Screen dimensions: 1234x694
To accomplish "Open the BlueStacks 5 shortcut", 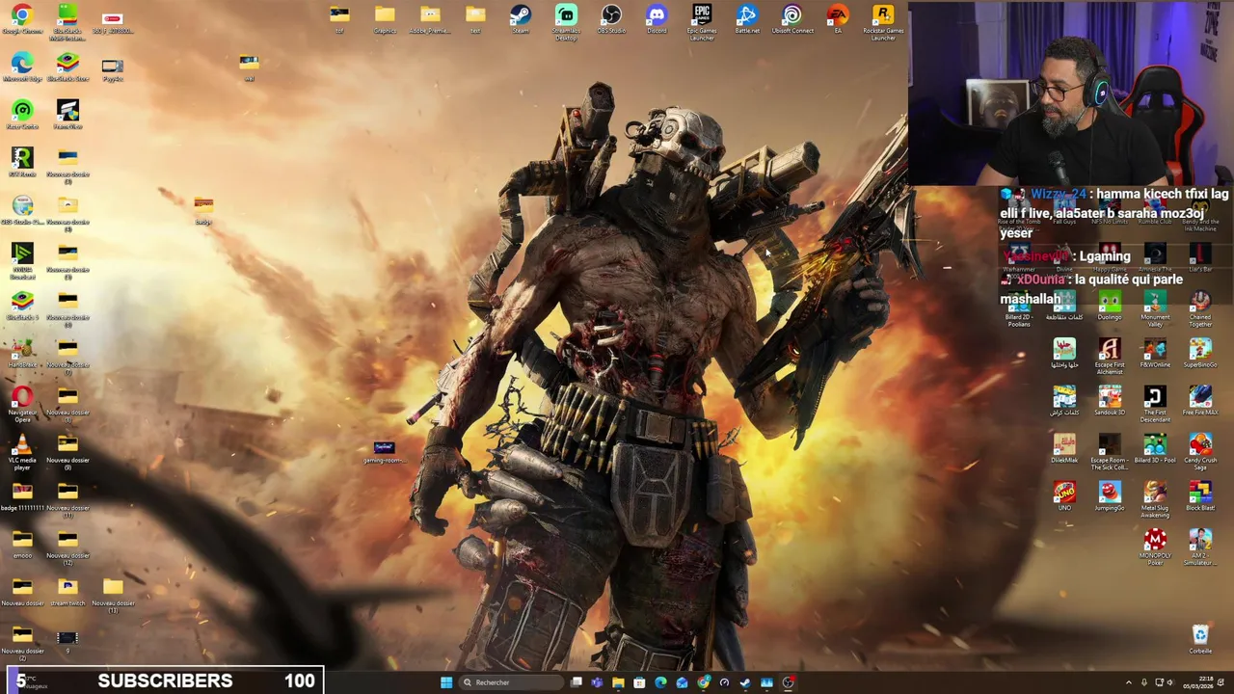I will [22, 306].
